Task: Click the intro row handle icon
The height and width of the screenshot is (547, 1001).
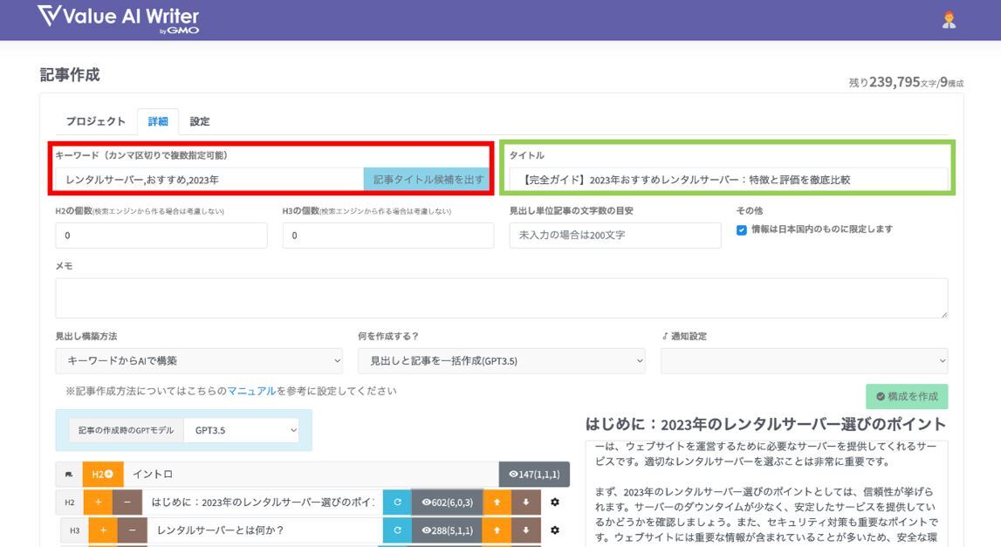Action: (69, 475)
